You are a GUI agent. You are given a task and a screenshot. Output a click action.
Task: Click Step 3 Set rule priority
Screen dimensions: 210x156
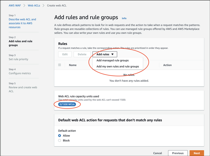pos(18,59)
